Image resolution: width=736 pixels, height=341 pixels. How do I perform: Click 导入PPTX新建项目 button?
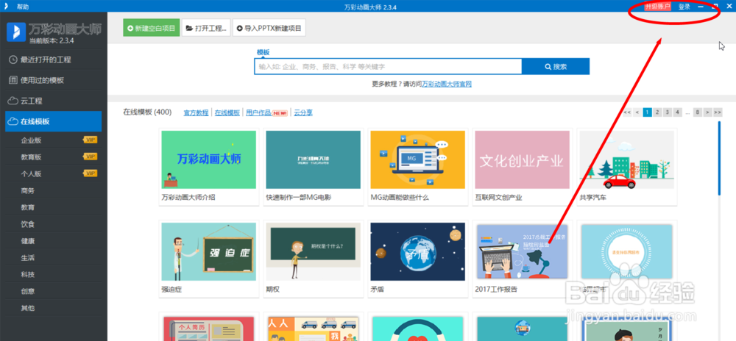pos(269,28)
